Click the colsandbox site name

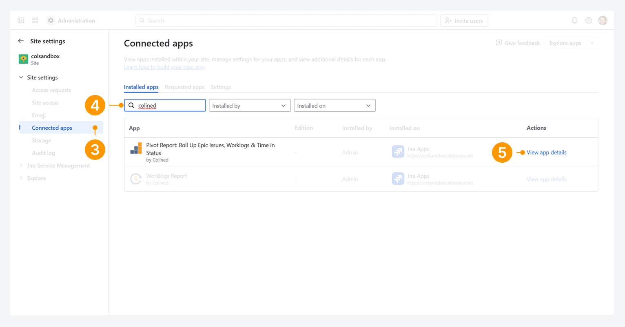(x=45, y=56)
